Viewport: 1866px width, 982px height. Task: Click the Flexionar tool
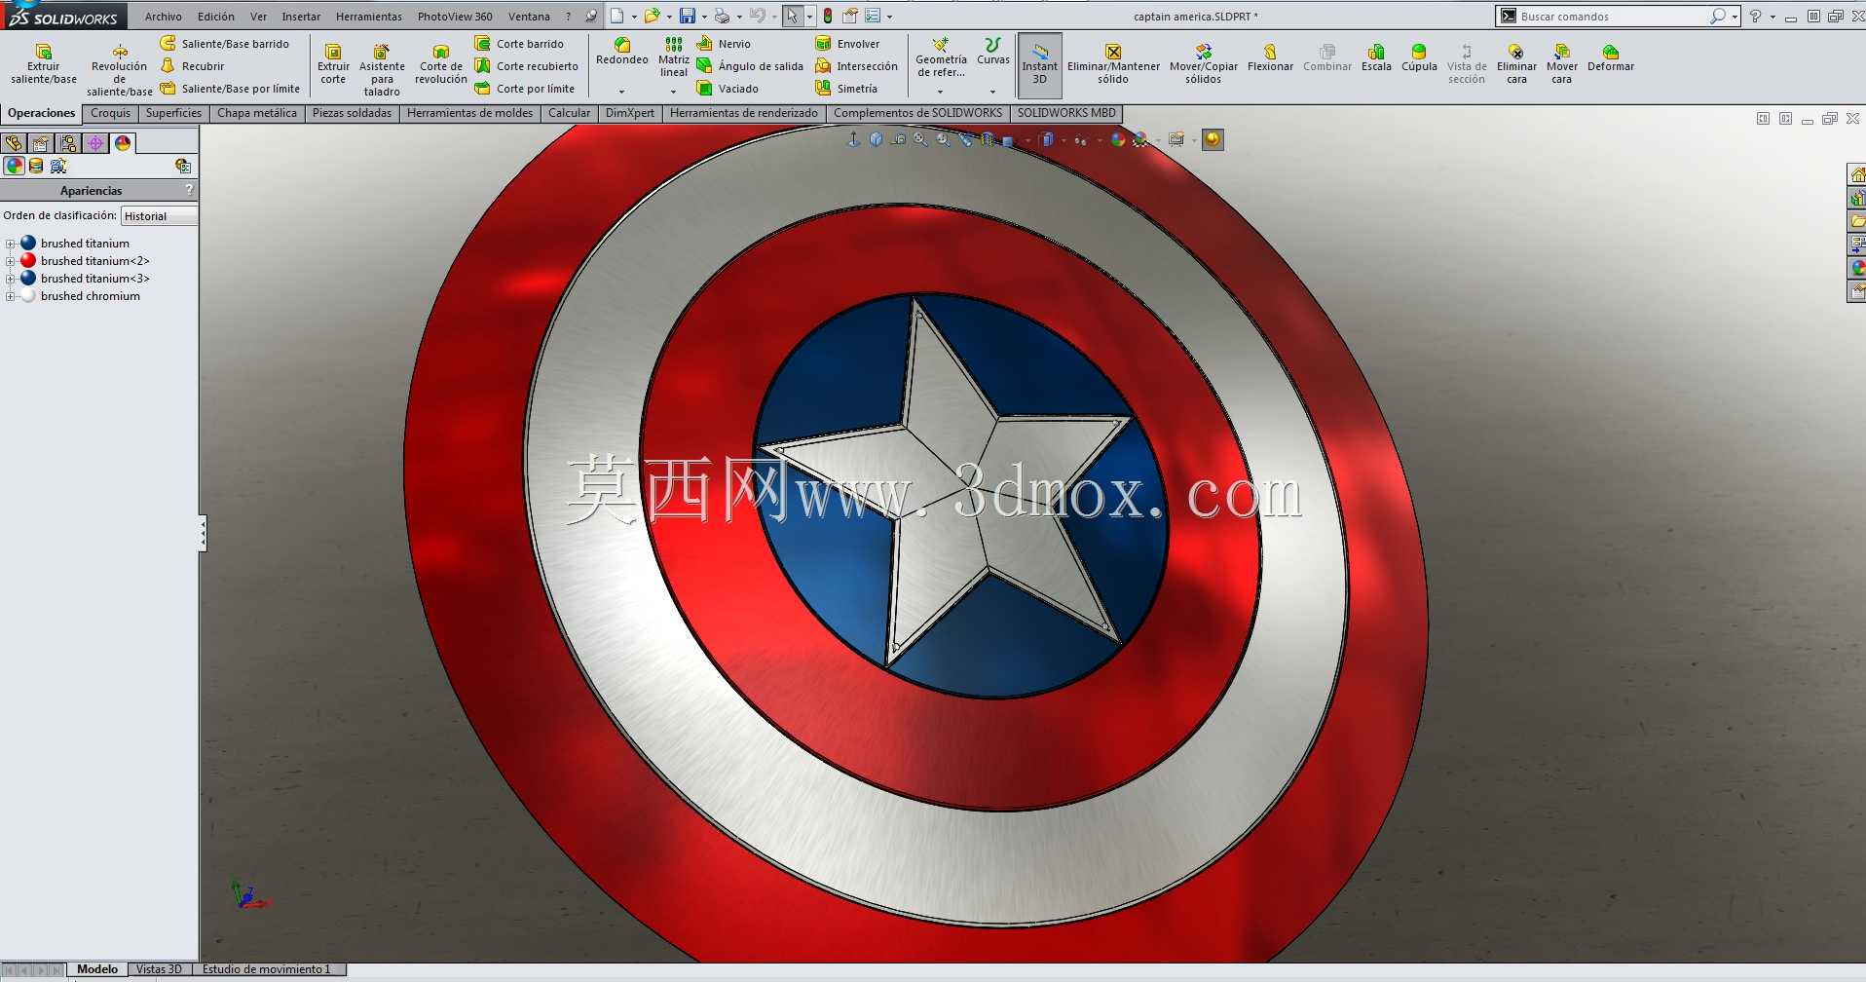(x=1270, y=58)
